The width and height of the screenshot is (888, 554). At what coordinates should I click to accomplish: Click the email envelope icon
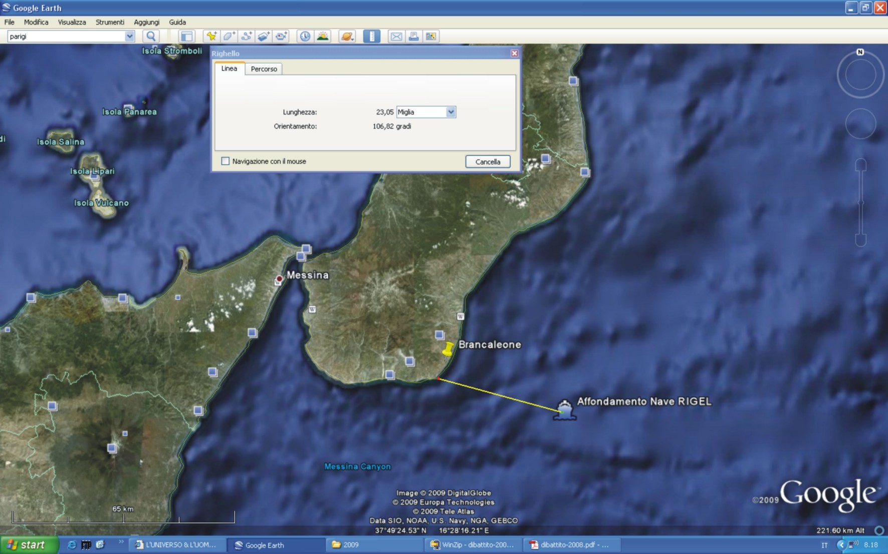(396, 36)
